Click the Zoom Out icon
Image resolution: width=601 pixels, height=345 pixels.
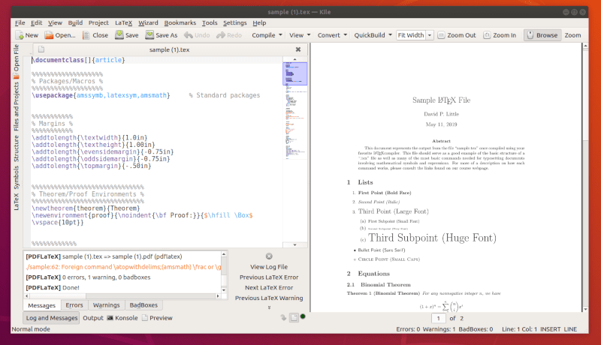pyautogui.click(x=441, y=35)
